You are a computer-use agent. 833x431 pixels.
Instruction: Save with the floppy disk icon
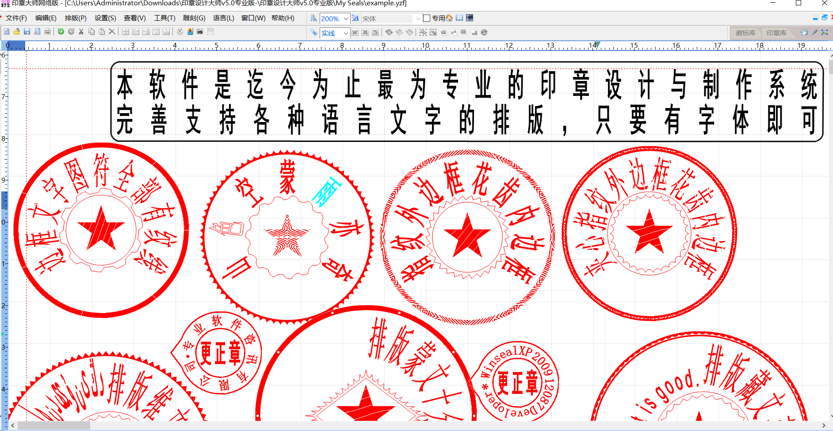[x=27, y=32]
